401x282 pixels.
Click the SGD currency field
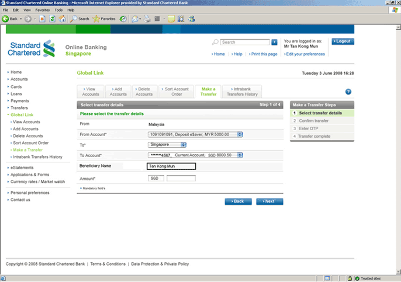(x=156, y=178)
